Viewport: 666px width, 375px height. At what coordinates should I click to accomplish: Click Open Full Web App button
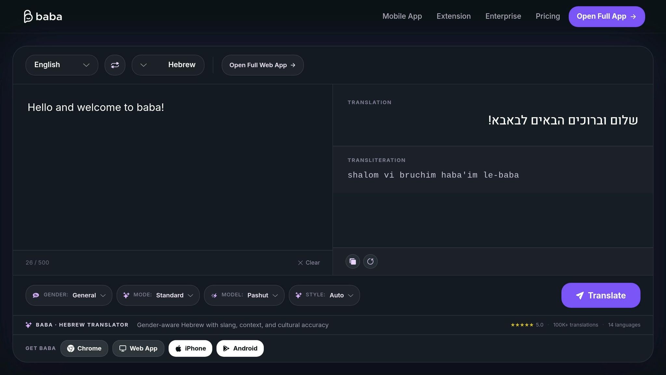[x=262, y=65]
